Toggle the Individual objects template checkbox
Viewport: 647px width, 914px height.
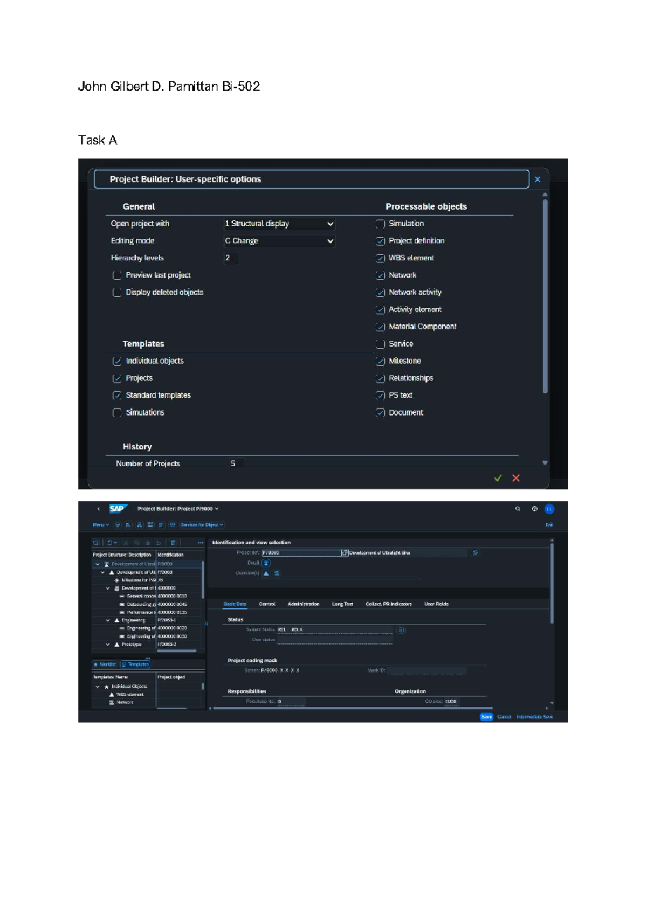pos(117,361)
